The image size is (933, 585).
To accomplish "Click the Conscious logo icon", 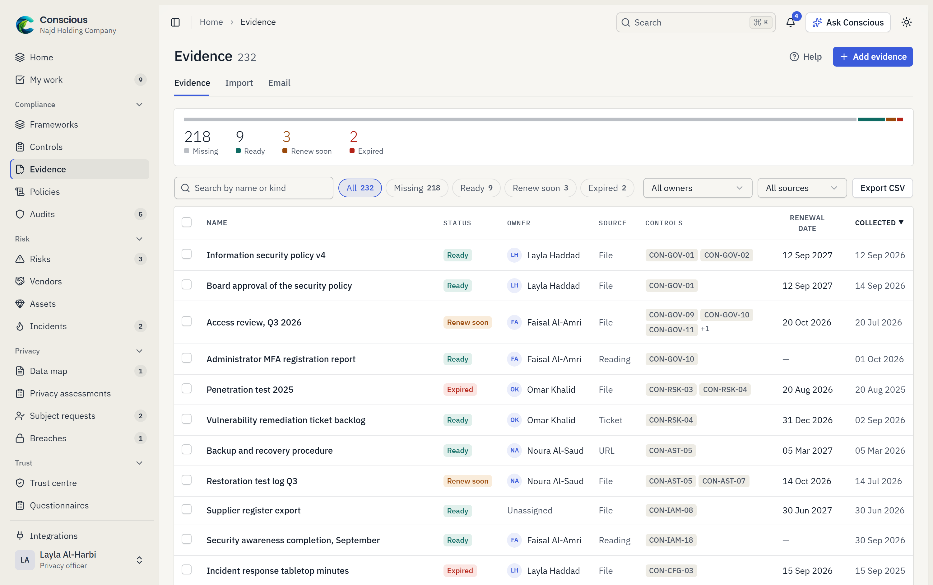I will 25,25.
